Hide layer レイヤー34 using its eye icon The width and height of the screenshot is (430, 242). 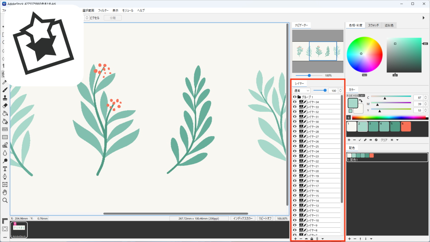pos(295,102)
